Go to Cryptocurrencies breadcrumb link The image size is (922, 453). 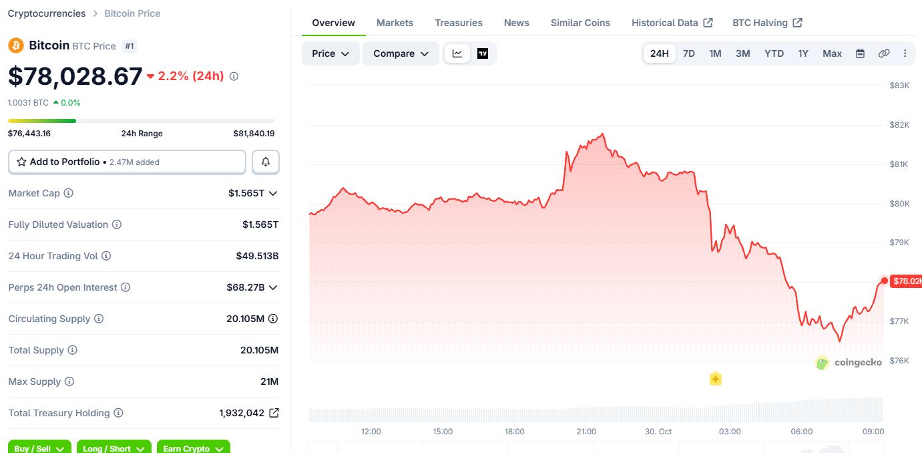[x=47, y=13]
